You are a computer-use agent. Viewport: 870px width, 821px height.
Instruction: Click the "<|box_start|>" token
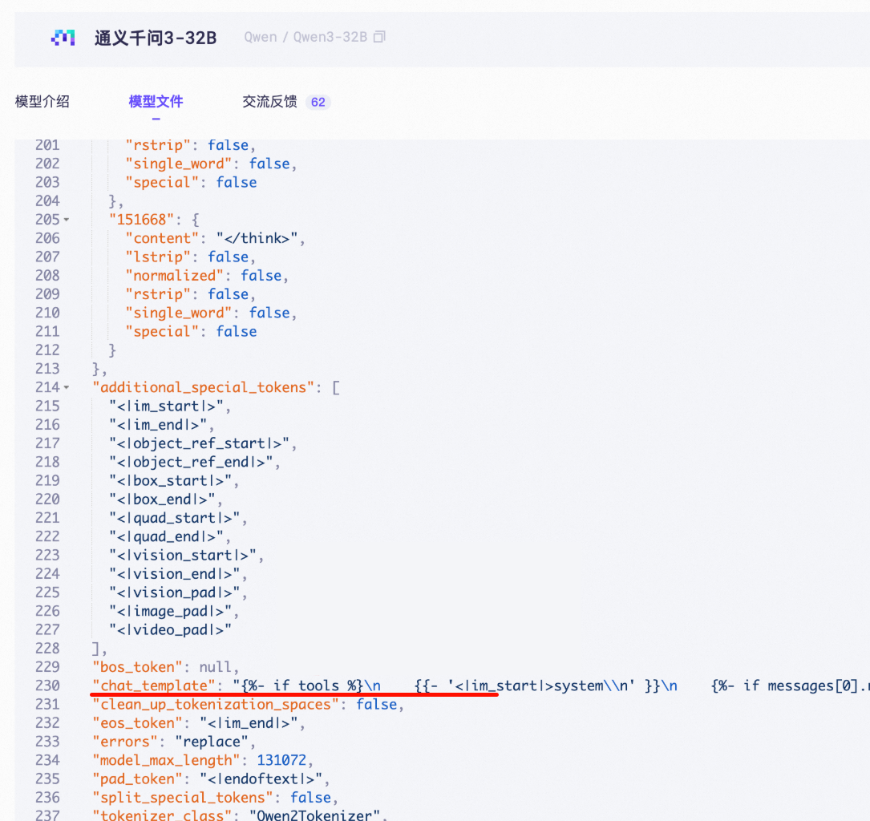coord(170,481)
